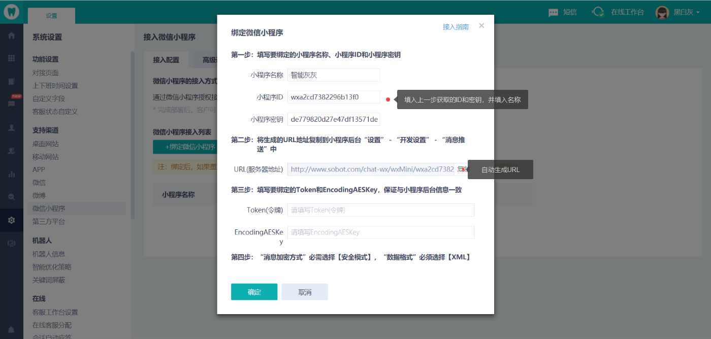
Task: Open the grid apps icon in sidebar
Action: tap(11, 58)
